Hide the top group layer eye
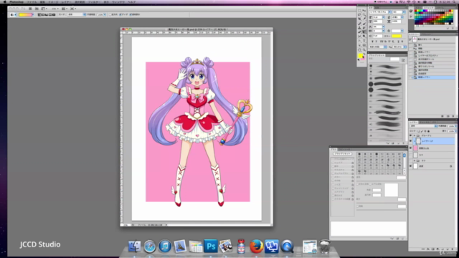Image resolution: width=459 pixels, height=258 pixels. [x=411, y=135]
